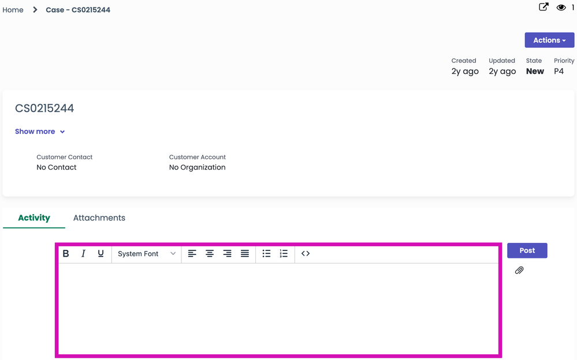Open case in new window icon
Screen dimensions: 577x360
tap(544, 7)
